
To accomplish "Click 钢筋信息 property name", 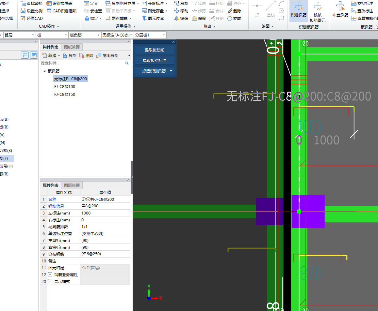I will [x=56, y=206].
